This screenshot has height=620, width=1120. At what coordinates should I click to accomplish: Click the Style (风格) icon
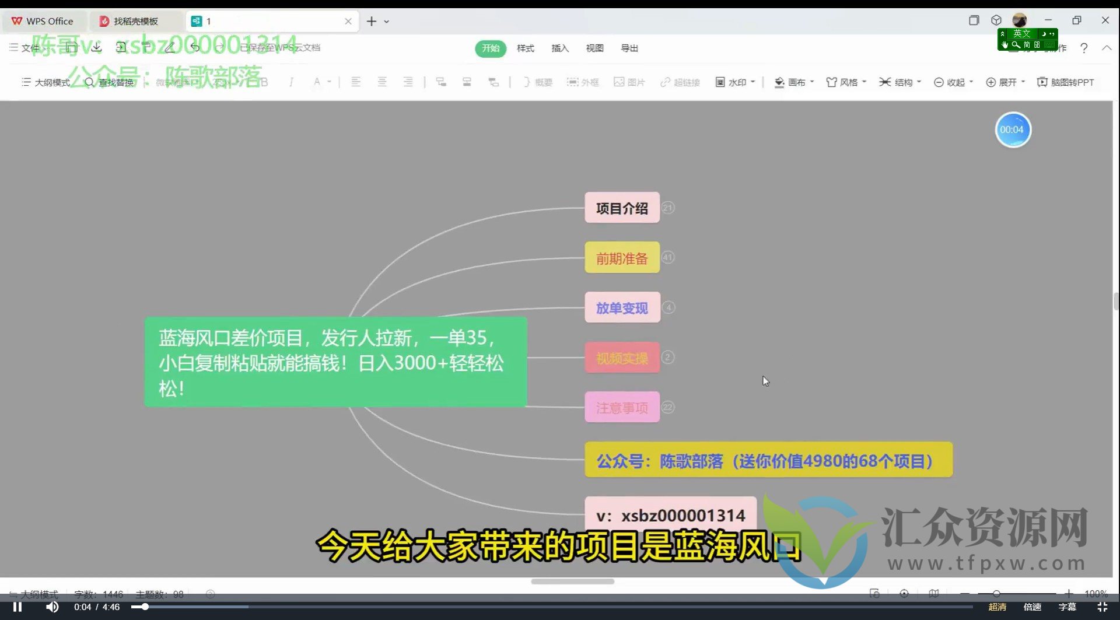click(x=832, y=82)
